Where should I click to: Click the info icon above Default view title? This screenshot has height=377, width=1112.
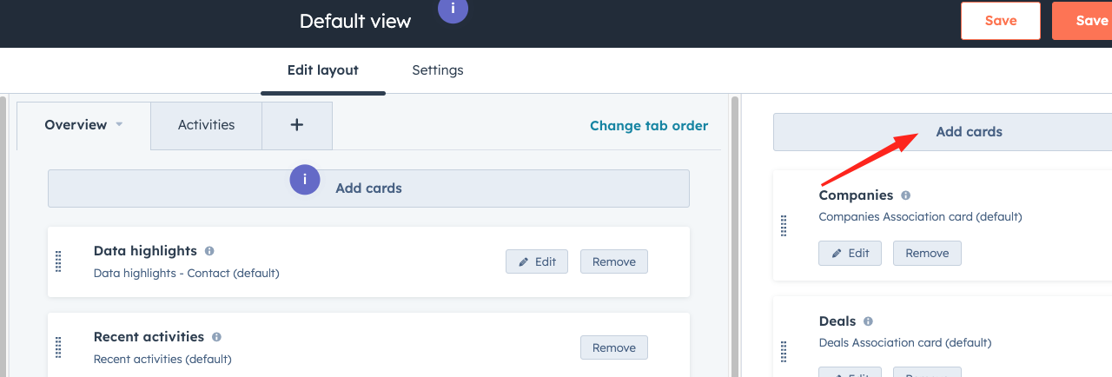(453, 9)
